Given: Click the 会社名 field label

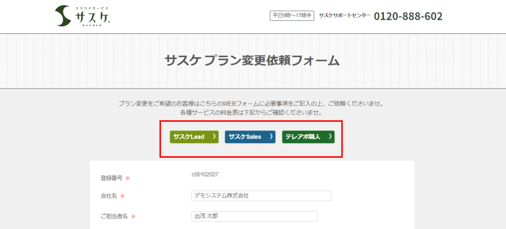Looking at the screenshot, I should point(108,196).
